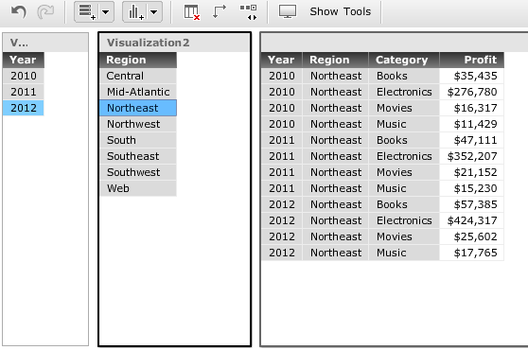The width and height of the screenshot is (528, 350).
Task: Click the Year header in left selector
Action: click(24, 60)
